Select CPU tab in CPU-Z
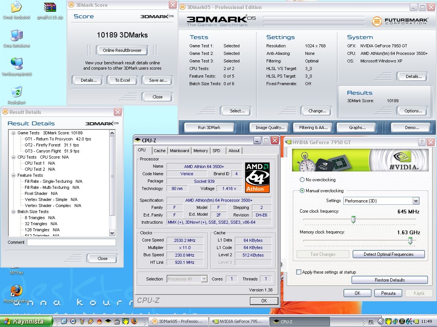This screenshot has height=327, width=437. tap(141, 150)
